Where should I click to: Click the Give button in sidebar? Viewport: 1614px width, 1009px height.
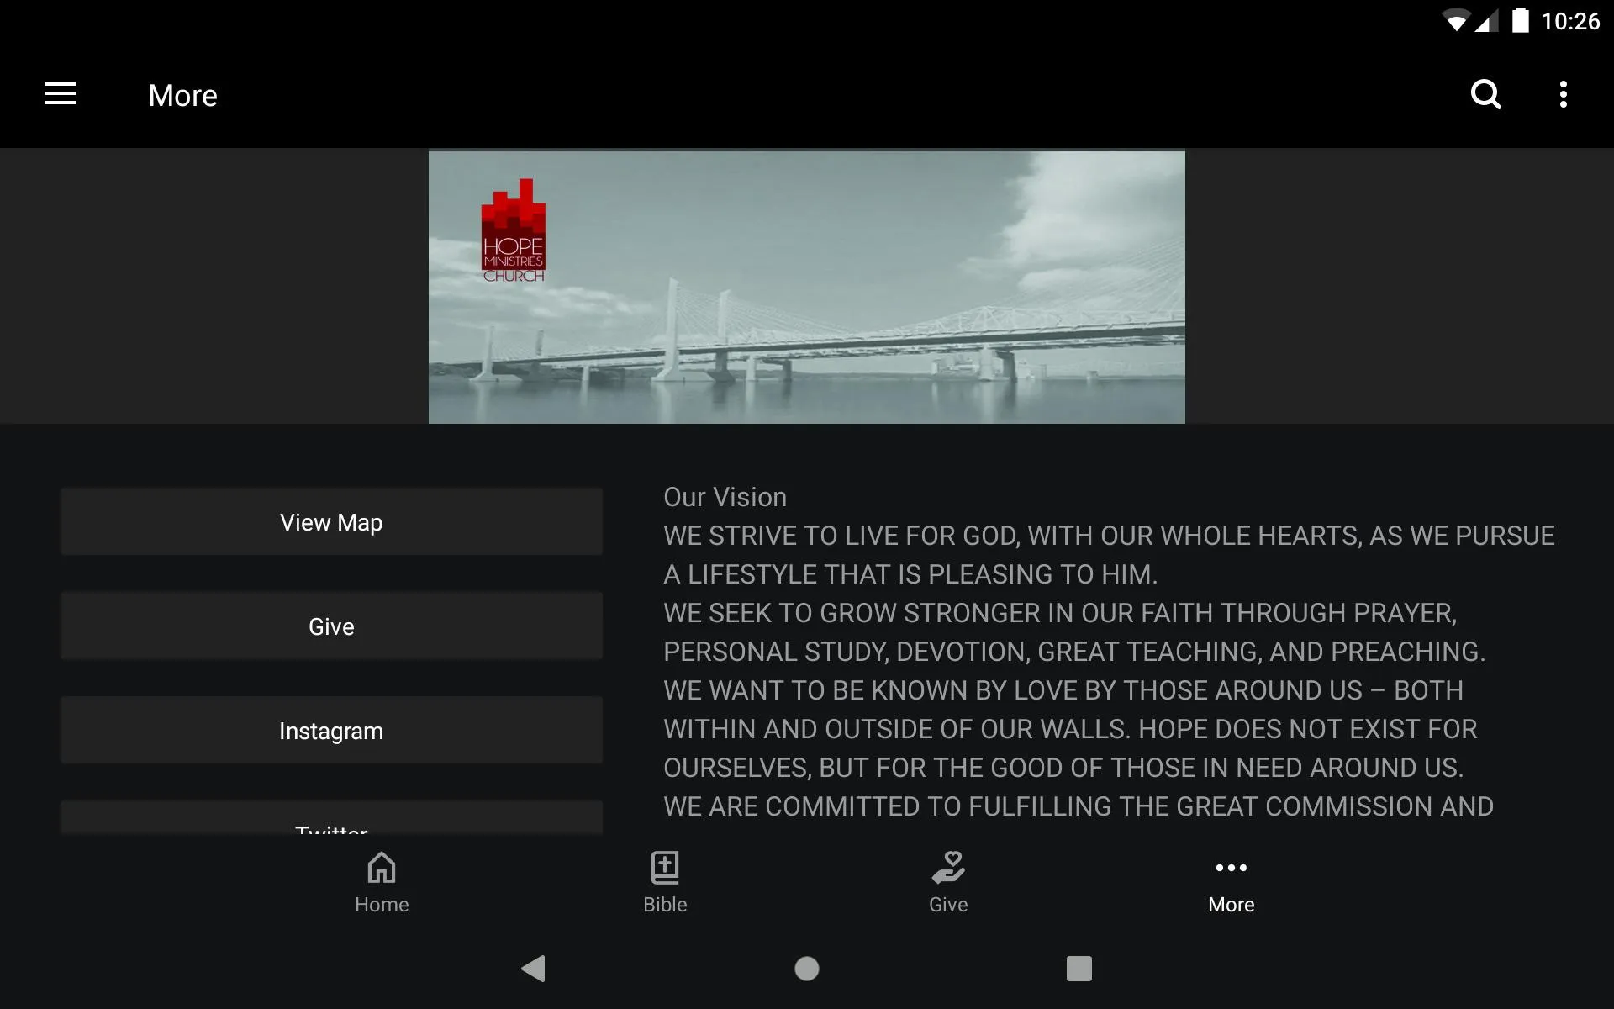coord(331,626)
